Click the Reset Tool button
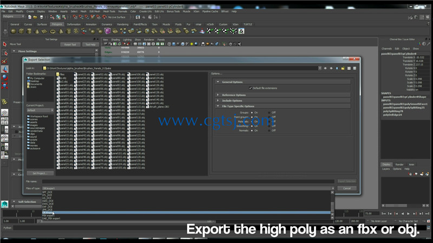The width and height of the screenshot is (433, 243). pos(70,44)
